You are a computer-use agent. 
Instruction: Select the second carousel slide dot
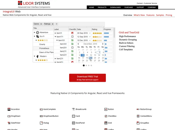pos(86,66)
